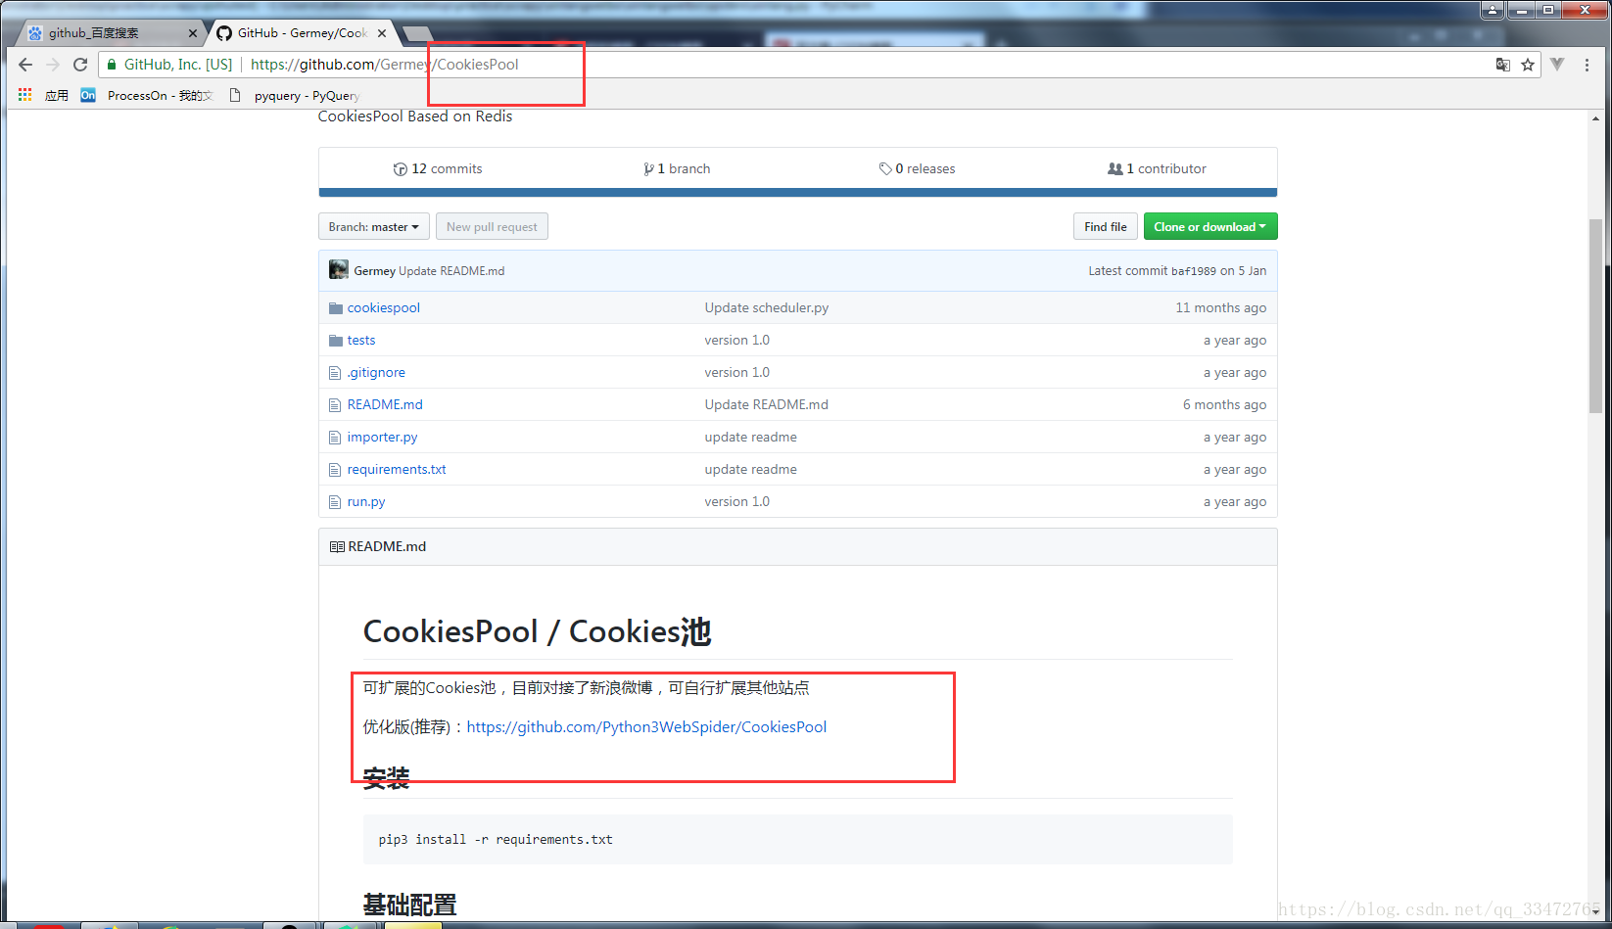
Task: Reload the GitHub page
Action: click(x=80, y=65)
